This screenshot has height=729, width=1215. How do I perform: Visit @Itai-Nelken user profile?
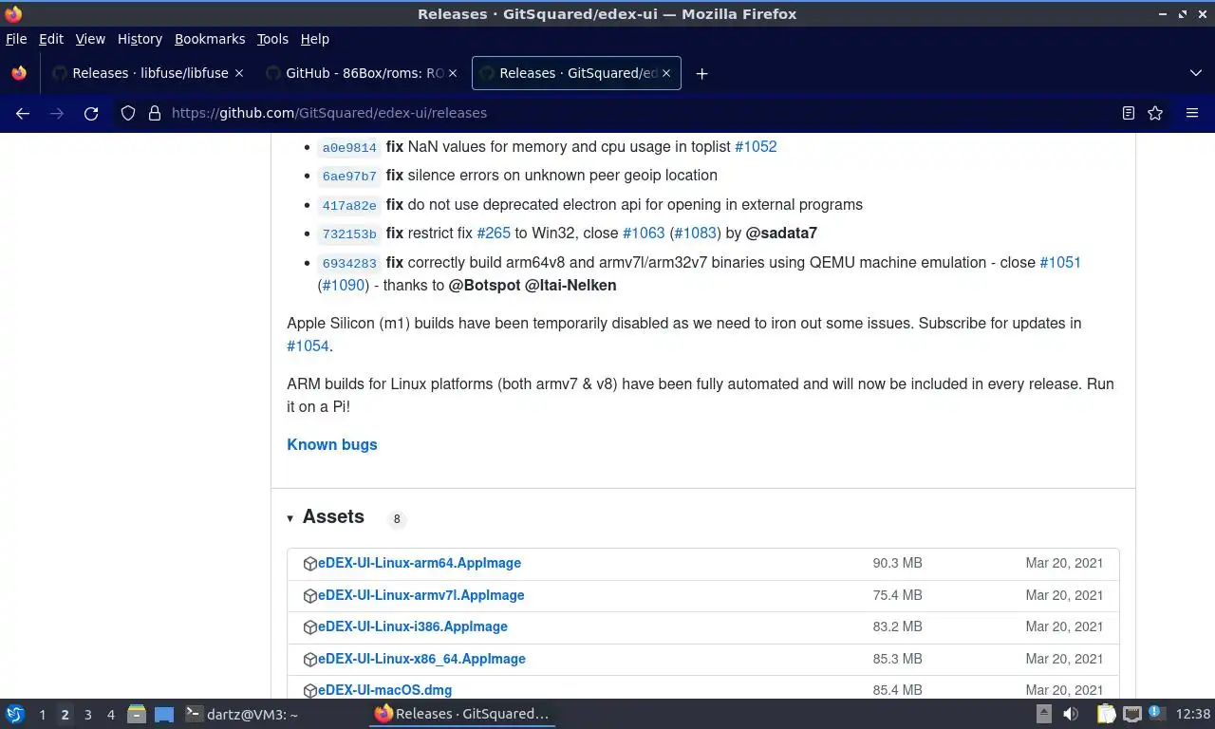tap(570, 285)
